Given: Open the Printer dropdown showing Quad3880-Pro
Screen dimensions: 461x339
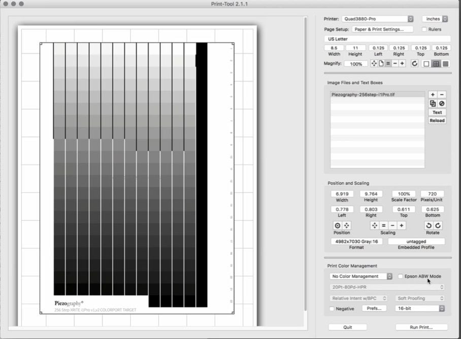Looking at the screenshot, I should click(377, 19).
